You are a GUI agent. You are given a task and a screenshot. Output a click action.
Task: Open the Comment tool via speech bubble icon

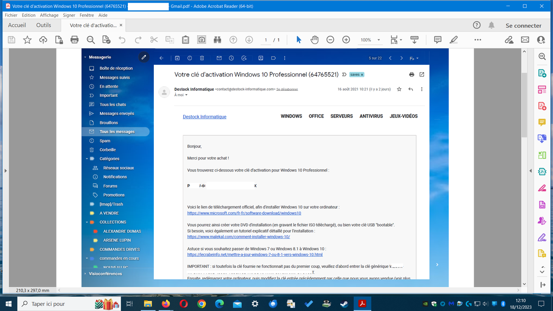[437, 39]
